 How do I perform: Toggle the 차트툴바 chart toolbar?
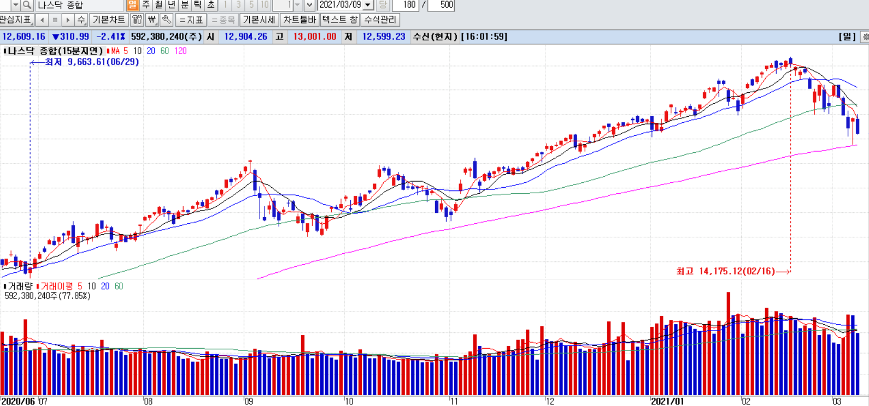(300, 20)
